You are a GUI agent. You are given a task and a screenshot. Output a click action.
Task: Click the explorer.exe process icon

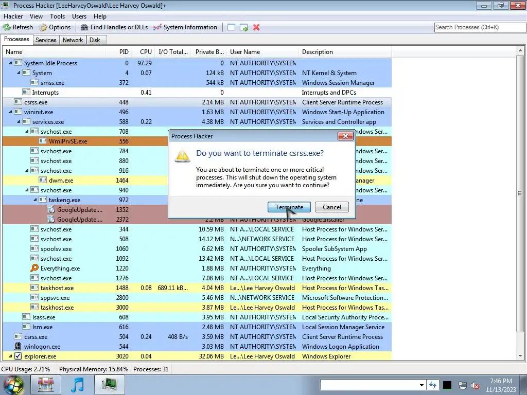18,356
